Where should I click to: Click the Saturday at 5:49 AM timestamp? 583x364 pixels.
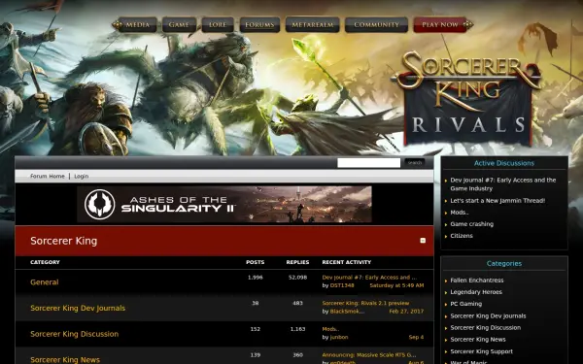(x=396, y=285)
